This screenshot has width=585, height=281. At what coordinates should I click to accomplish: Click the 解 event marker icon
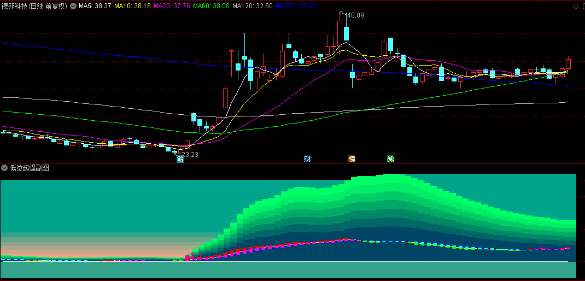pyautogui.click(x=180, y=159)
